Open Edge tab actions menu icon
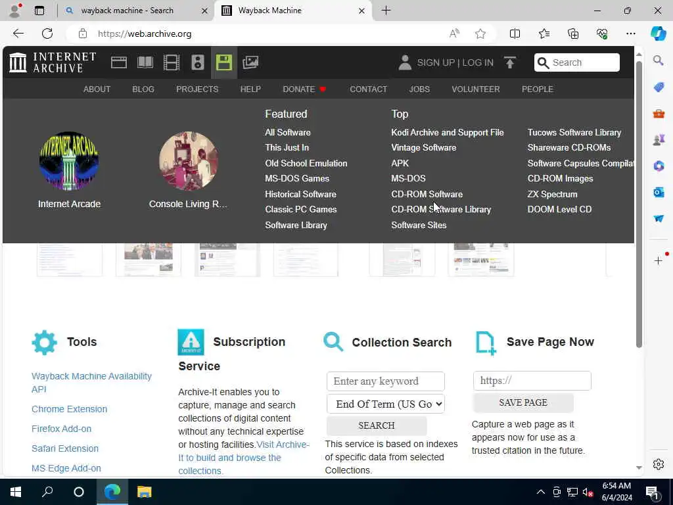 [39, 11]
